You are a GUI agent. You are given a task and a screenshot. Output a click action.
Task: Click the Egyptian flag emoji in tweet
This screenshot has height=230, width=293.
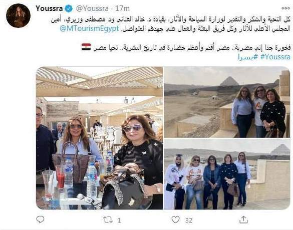86,47
